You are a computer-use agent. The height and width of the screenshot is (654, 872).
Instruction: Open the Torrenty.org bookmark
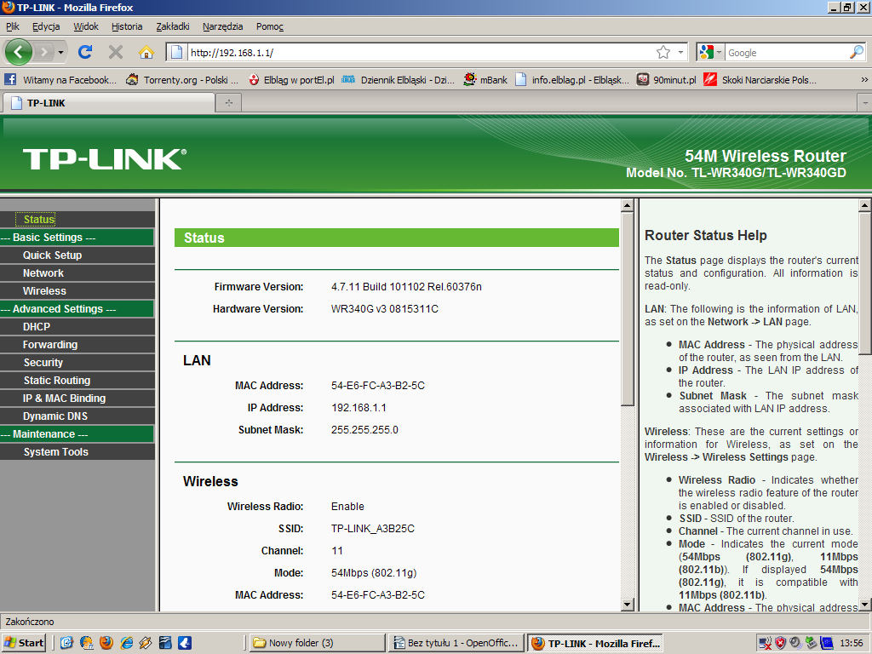click(182, 79)
